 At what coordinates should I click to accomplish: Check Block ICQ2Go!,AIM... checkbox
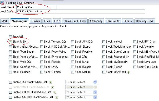[42, 47]
